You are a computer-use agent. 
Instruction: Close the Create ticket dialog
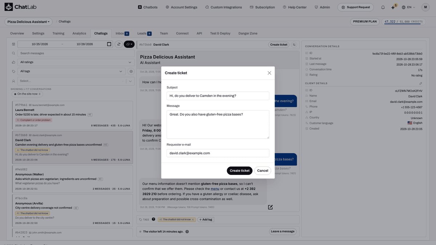pyautogui.click(x=269, y=73)
